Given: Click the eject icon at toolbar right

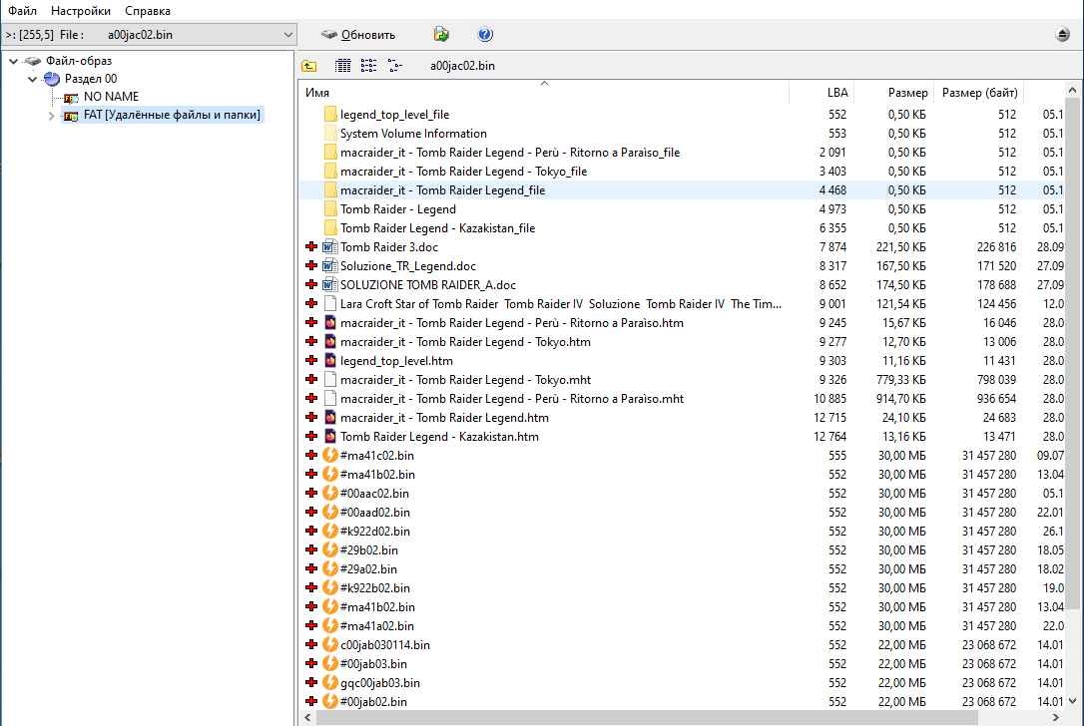Looking at the screenshot, I should (x=1063, y=35).
